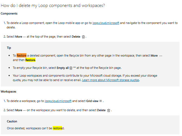This screenshot has height=136, width=182.
Task: Click the Tip heading
Action: (x=9, y=48)
